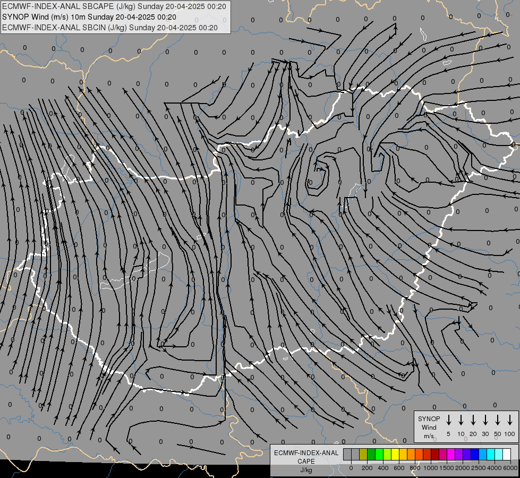Click the title line 'ECMWF-INDEX-ANAL SBCAPE (J/kg)'

[114, 6]
